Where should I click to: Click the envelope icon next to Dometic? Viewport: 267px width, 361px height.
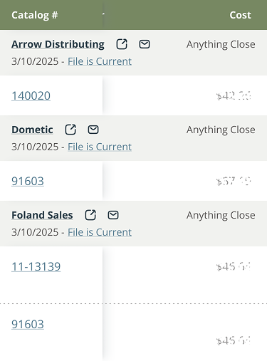pos(93,130)
